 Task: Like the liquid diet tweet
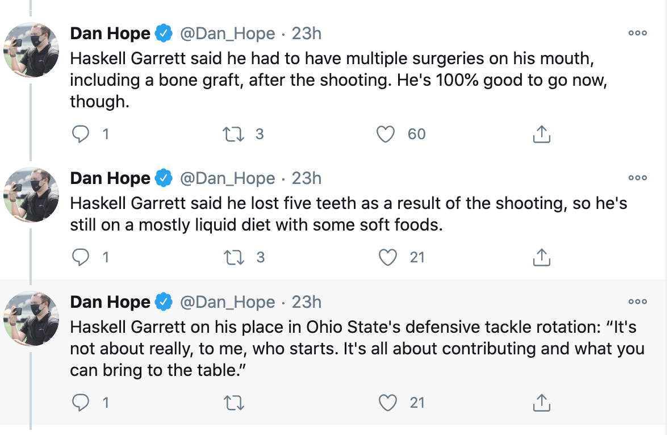[387, 257]
